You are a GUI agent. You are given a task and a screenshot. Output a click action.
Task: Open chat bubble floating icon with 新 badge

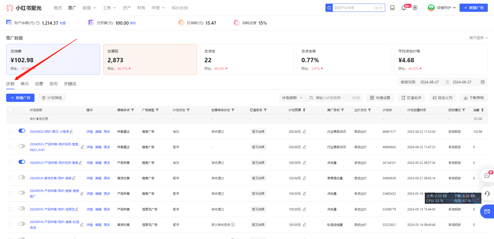click(x=487, y=175)
